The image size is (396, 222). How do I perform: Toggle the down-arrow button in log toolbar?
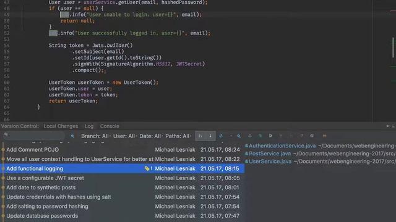click(x=210, y=136)
